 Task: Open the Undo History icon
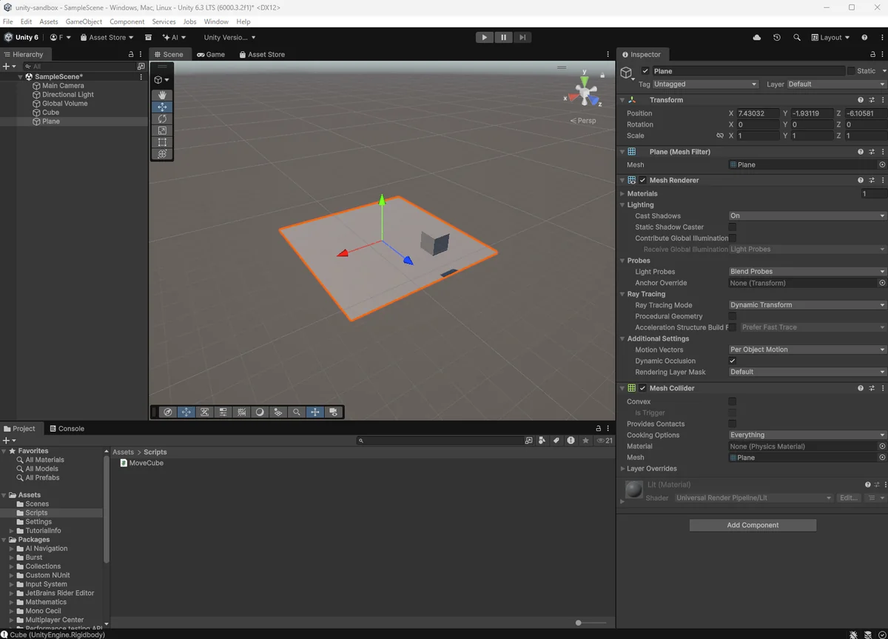pyautogui.click(x=776, y=37)
